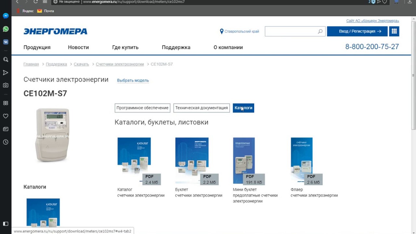Click the phone number 8-800-200-75-27
This screenshot has height=234, width=416.
[x=372, y=47]
